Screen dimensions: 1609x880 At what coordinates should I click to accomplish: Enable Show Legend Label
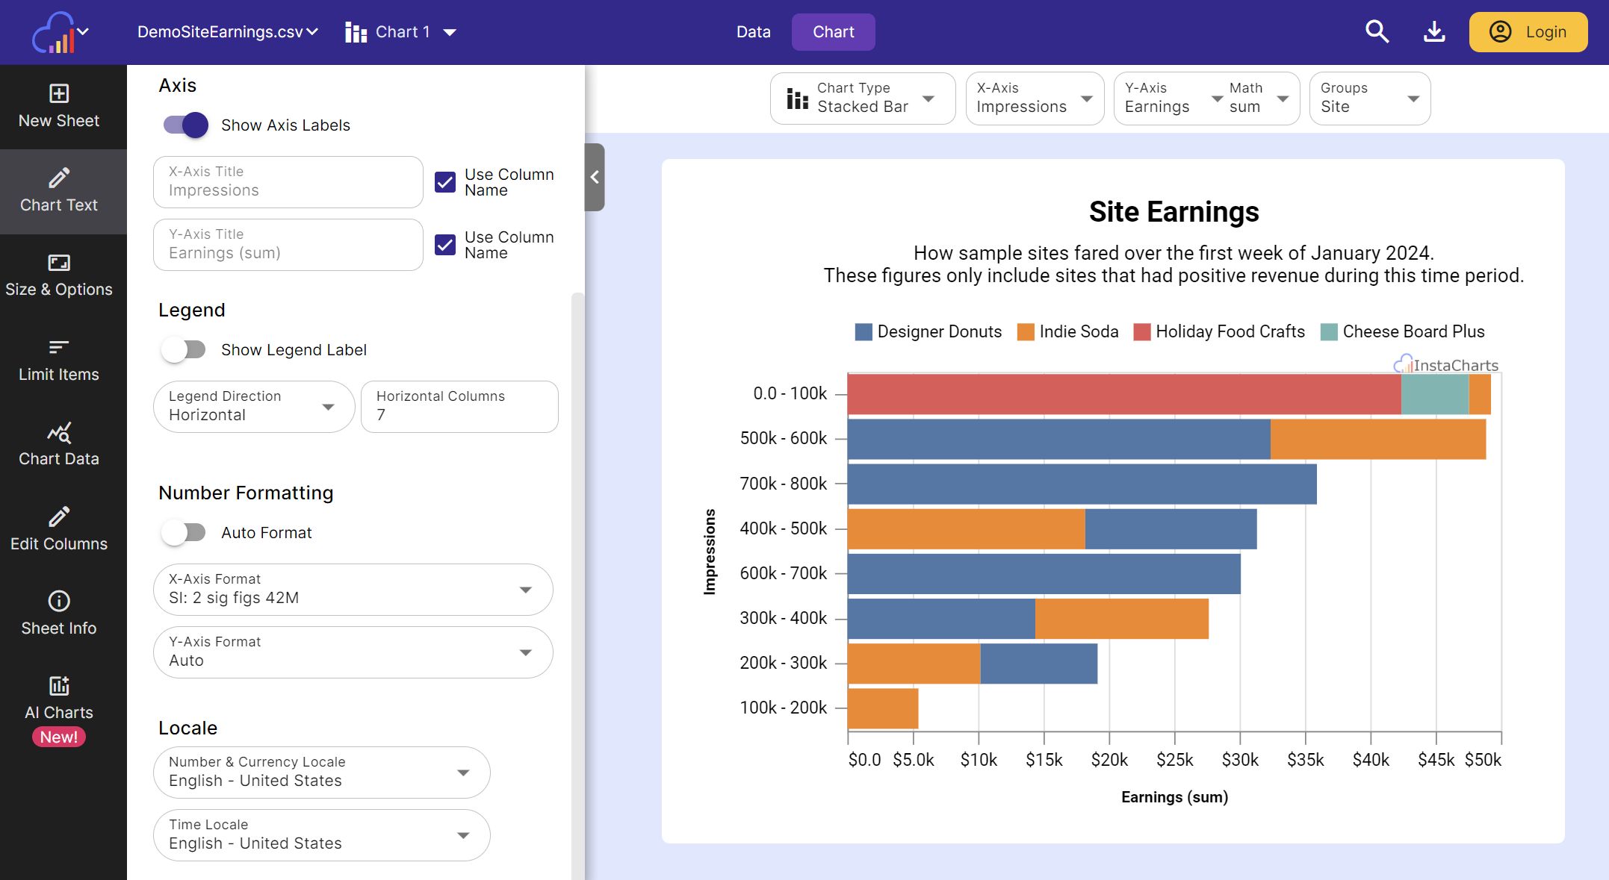(x=185, y=349)
